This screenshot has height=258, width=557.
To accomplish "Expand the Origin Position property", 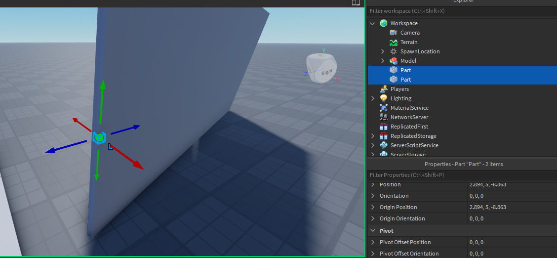I will click(373, 207).
